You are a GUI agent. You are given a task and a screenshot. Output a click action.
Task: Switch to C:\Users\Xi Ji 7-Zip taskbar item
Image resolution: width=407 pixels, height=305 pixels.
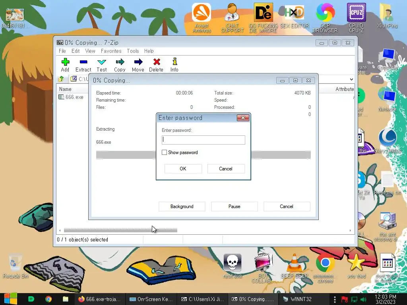202,299
